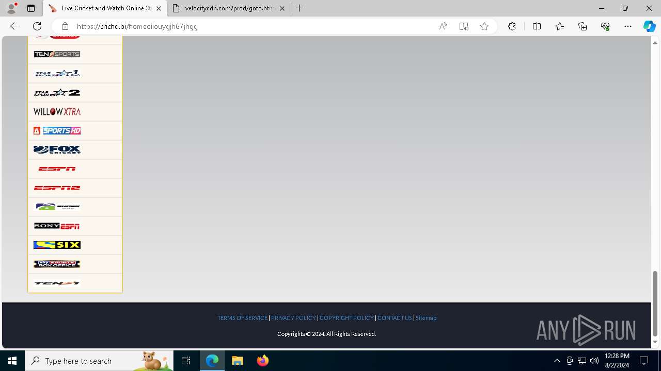The image size is (661, 371).
Task: Close the velocitycdn.com tab
Action: click(282, 8)
